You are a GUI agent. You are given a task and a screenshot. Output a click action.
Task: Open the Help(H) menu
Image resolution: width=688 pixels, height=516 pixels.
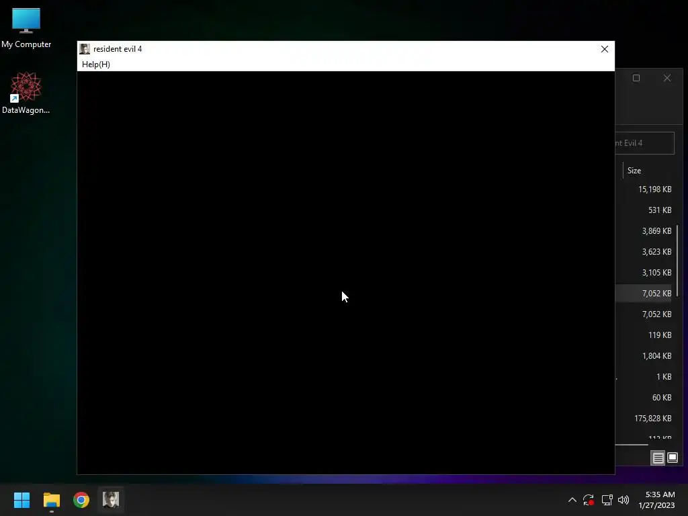(x=95, y=64)
